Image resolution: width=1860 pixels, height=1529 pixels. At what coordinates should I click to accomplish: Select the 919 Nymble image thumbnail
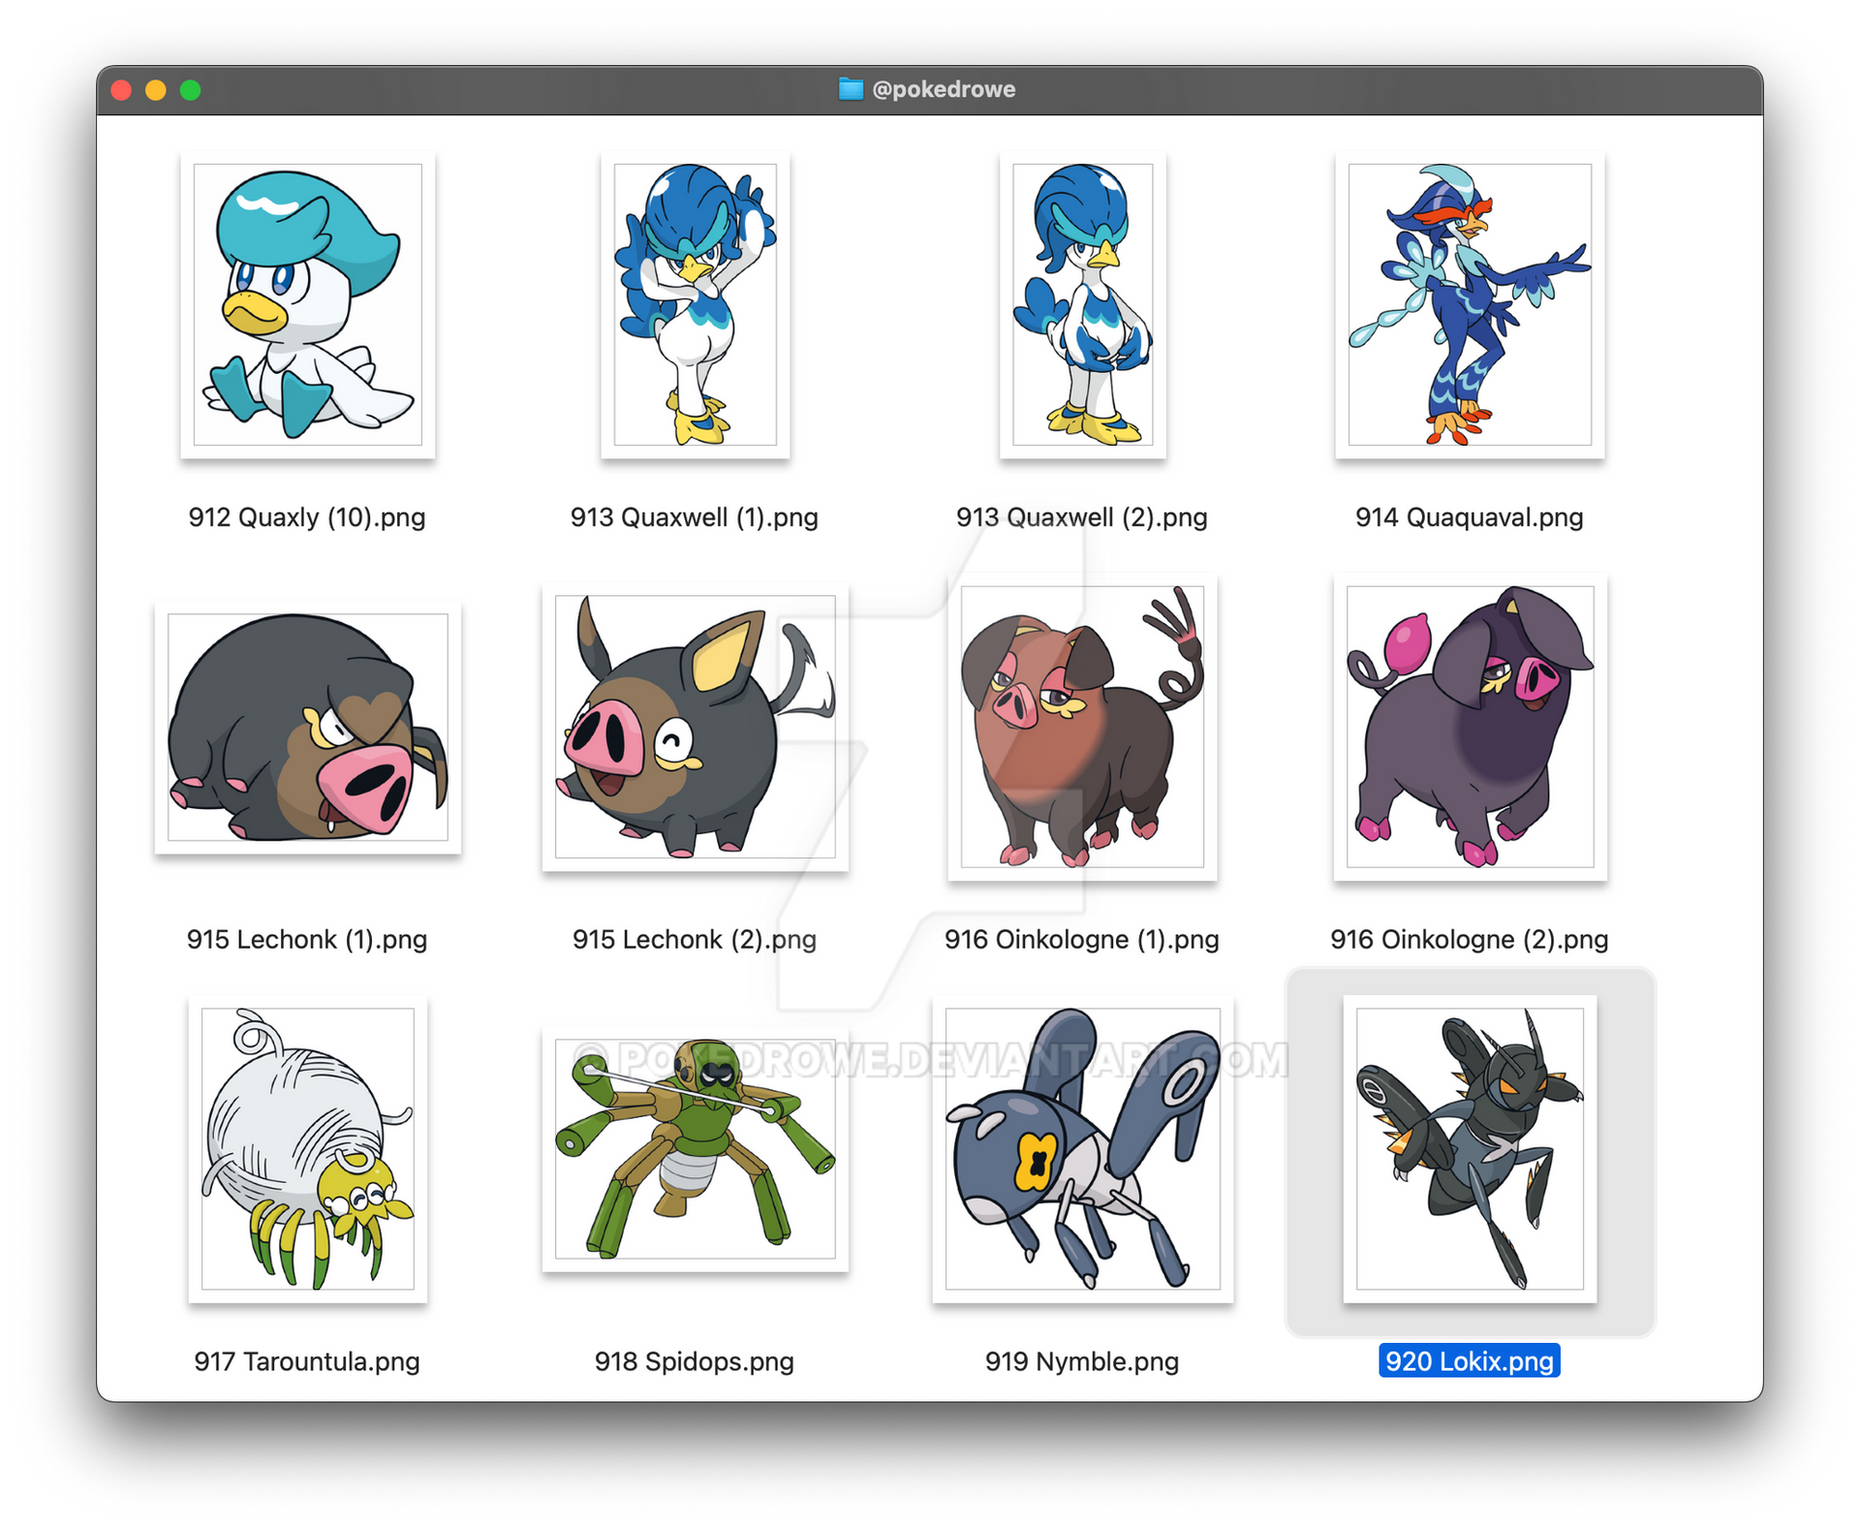coord(1082,1149)
